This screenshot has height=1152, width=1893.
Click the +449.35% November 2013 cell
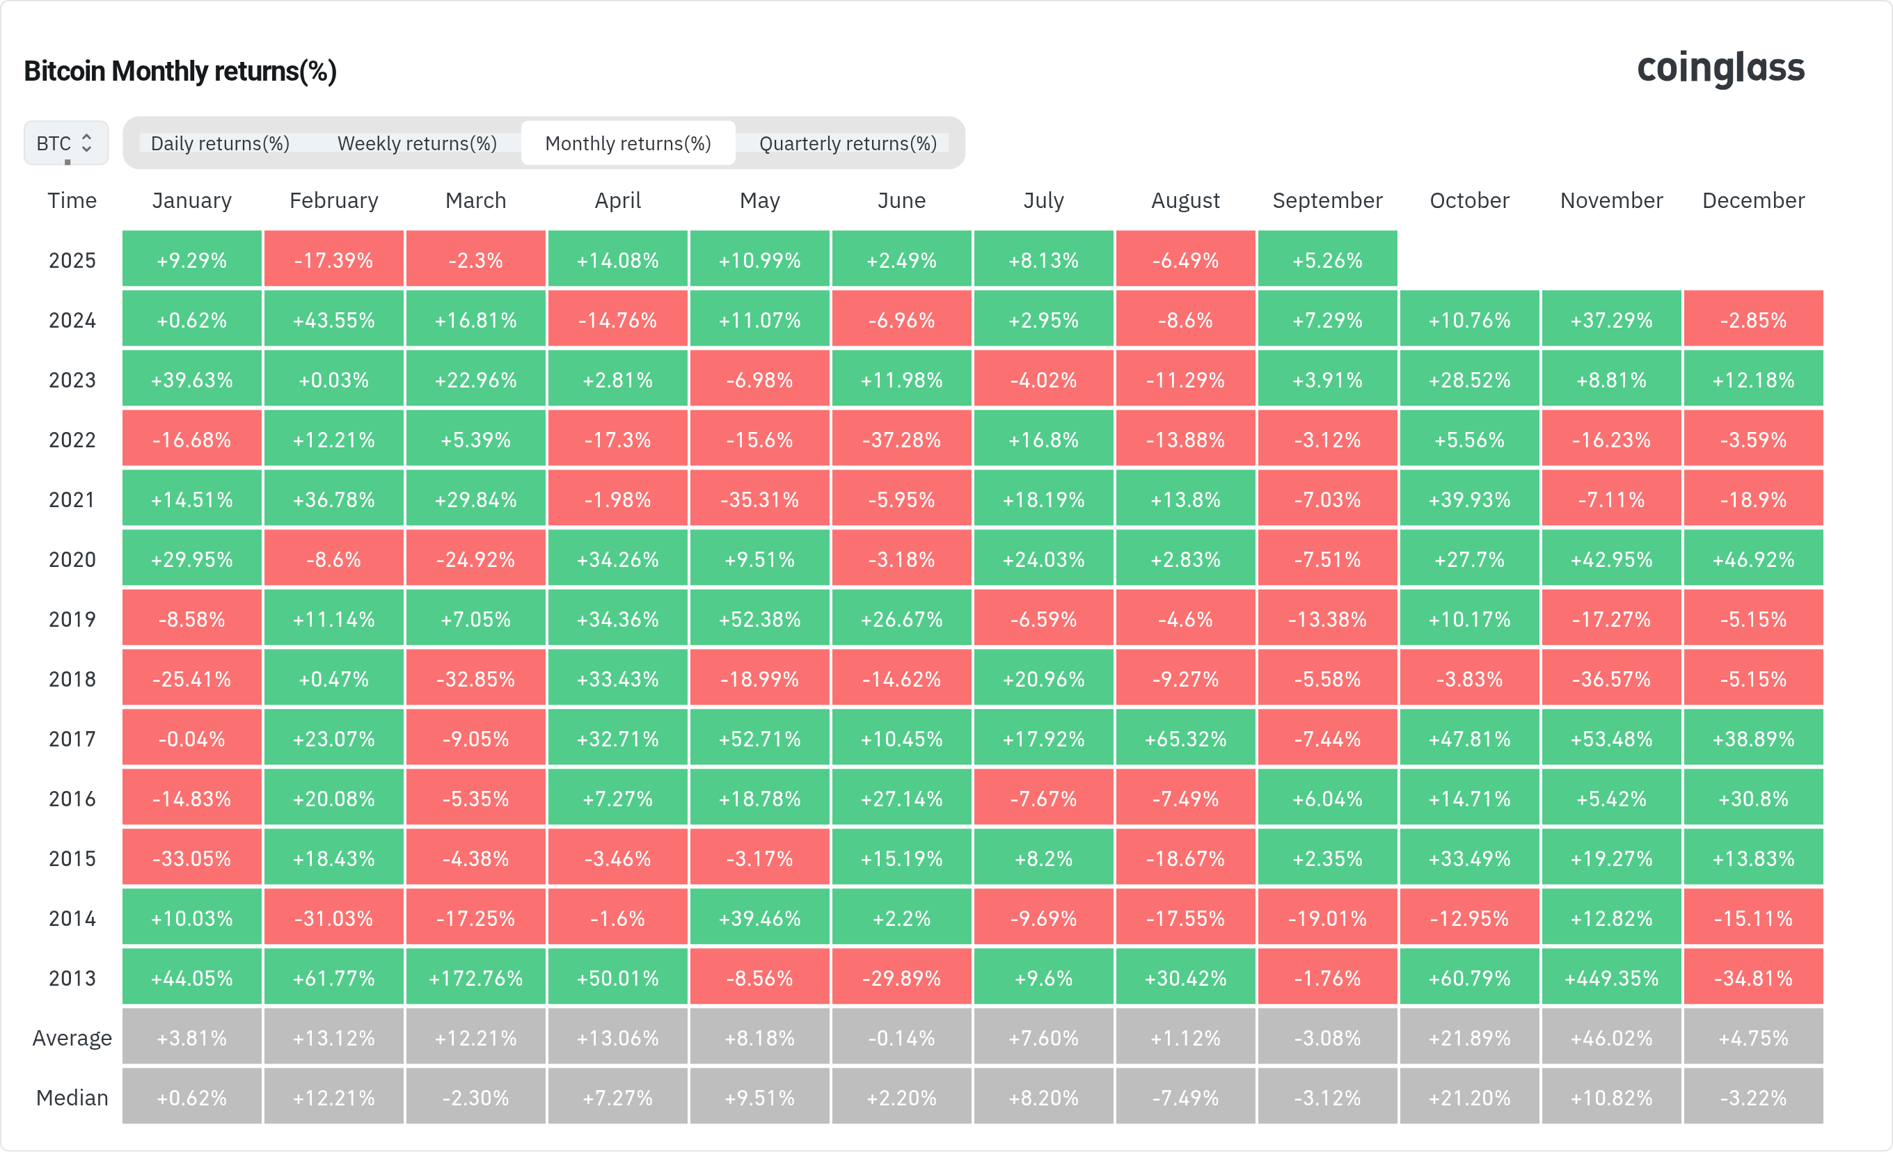1611,978
